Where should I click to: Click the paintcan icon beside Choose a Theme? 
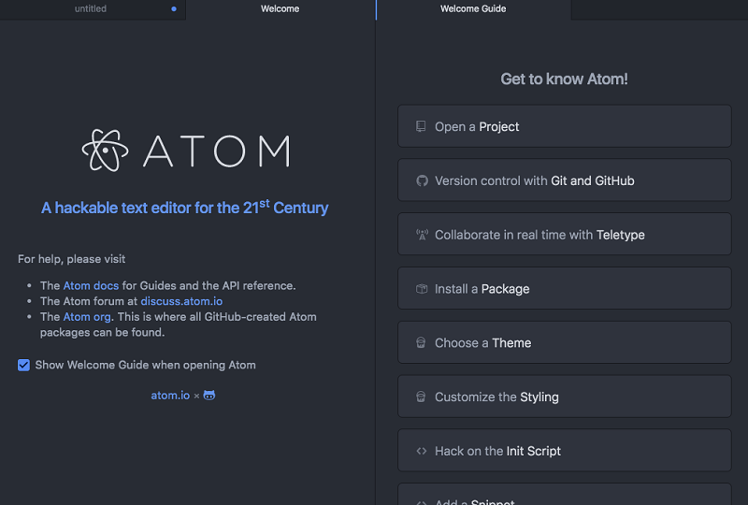pyautogui.click(x=421, y=342)
